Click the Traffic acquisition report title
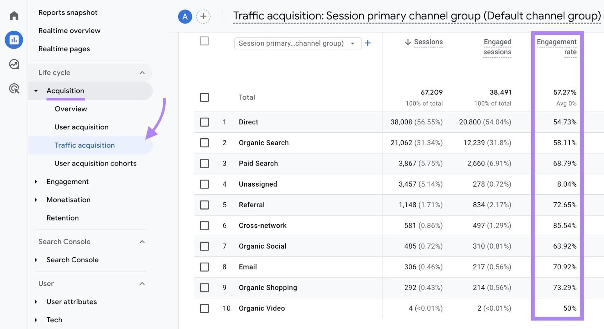The image size is (604, 329). click(x=417, y=16)
